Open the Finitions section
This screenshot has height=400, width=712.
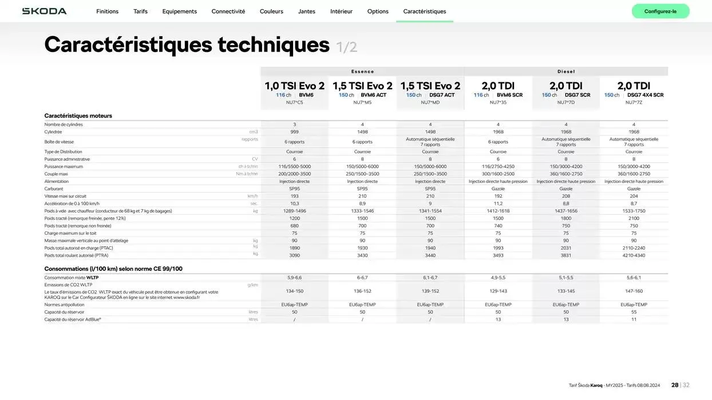pyautogui.click(x=107, y=11)
